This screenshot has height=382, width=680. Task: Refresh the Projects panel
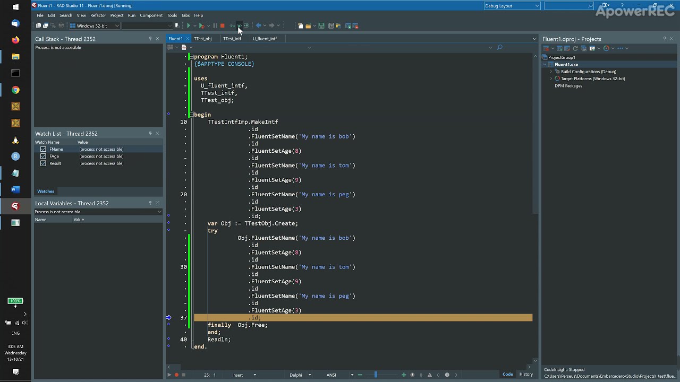[575, 48]
